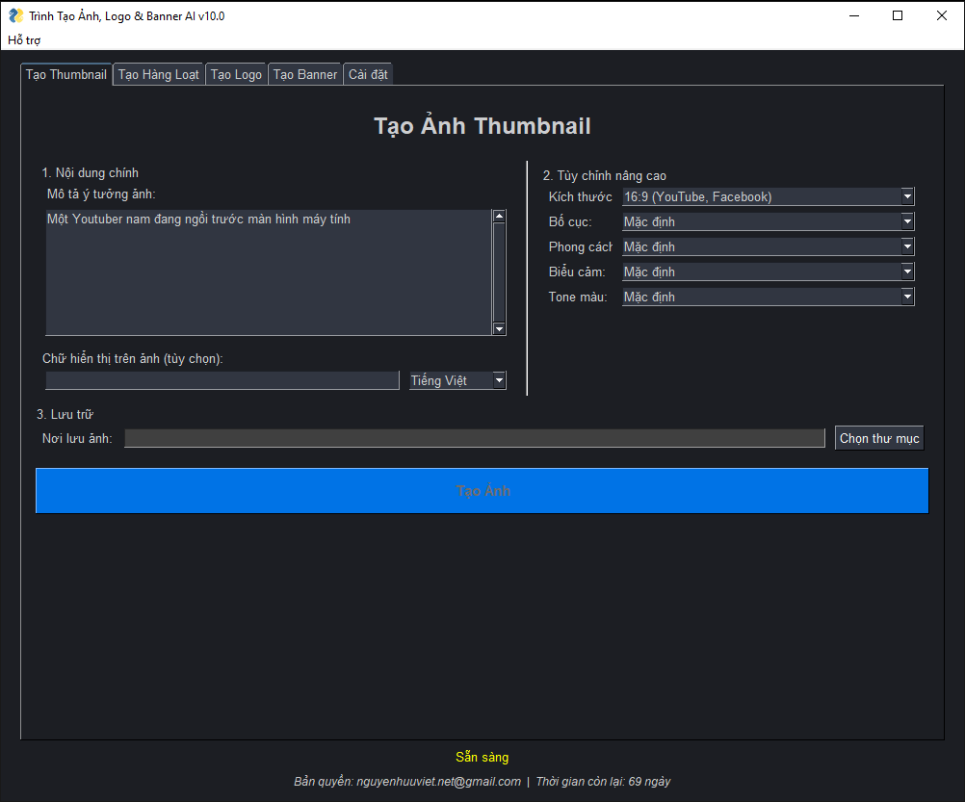Open the Tạo Hàng Loạt tab

tap(158, 75)
